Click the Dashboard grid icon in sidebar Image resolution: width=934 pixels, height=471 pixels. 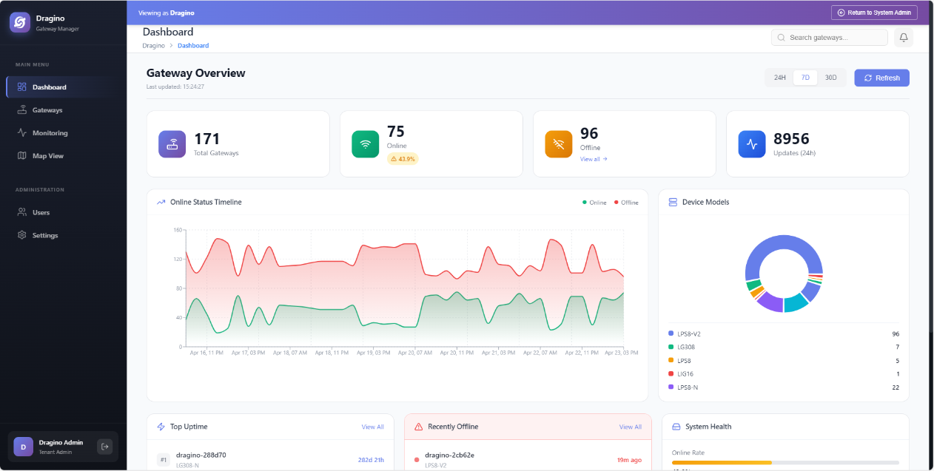pos(22,87)
